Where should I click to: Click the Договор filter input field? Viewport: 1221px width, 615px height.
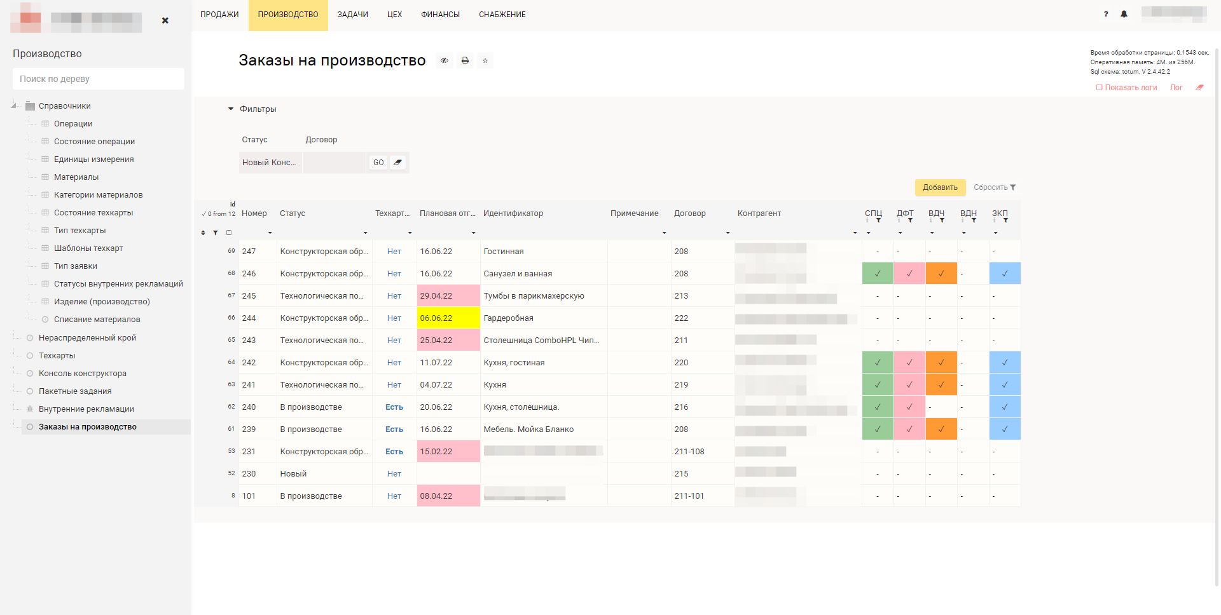[335, 163]
